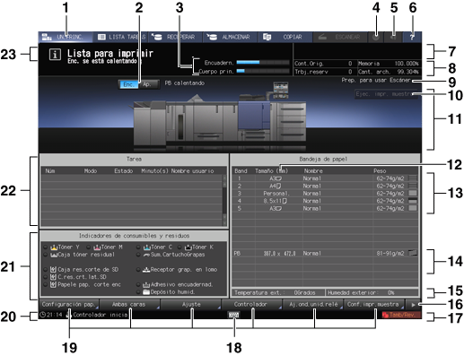Open the Controlador menu button
This screenshot has height=356, width=464.
pyautogui.click(x=252, y=305)
